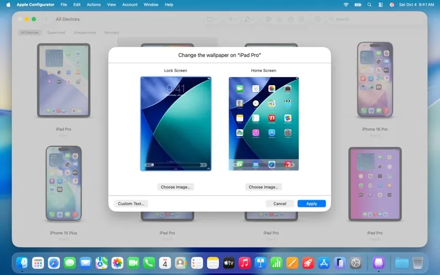Open the Edit menu
This screenshot has height=275, width=440.
77,4
